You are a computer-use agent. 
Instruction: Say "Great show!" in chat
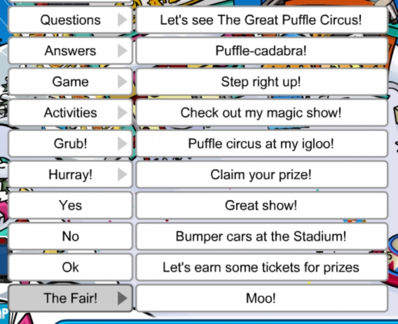pos(261,205)
